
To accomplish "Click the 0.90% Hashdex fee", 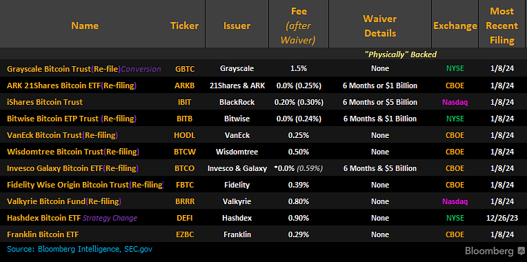I will (x=299, y=218).
